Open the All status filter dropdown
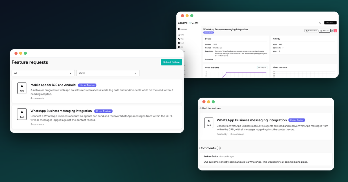Screen dimensions: 348x182 pos(43,73)
